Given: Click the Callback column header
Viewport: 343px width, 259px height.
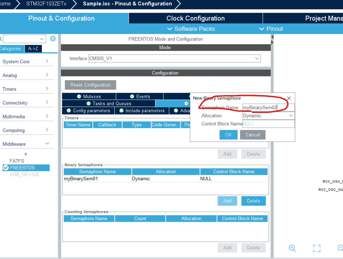Looking at the screenshot, I should click(x=107, y=125).
